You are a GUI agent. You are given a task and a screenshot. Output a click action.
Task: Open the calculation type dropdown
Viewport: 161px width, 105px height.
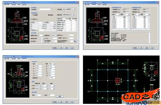(x=69, y=9)
